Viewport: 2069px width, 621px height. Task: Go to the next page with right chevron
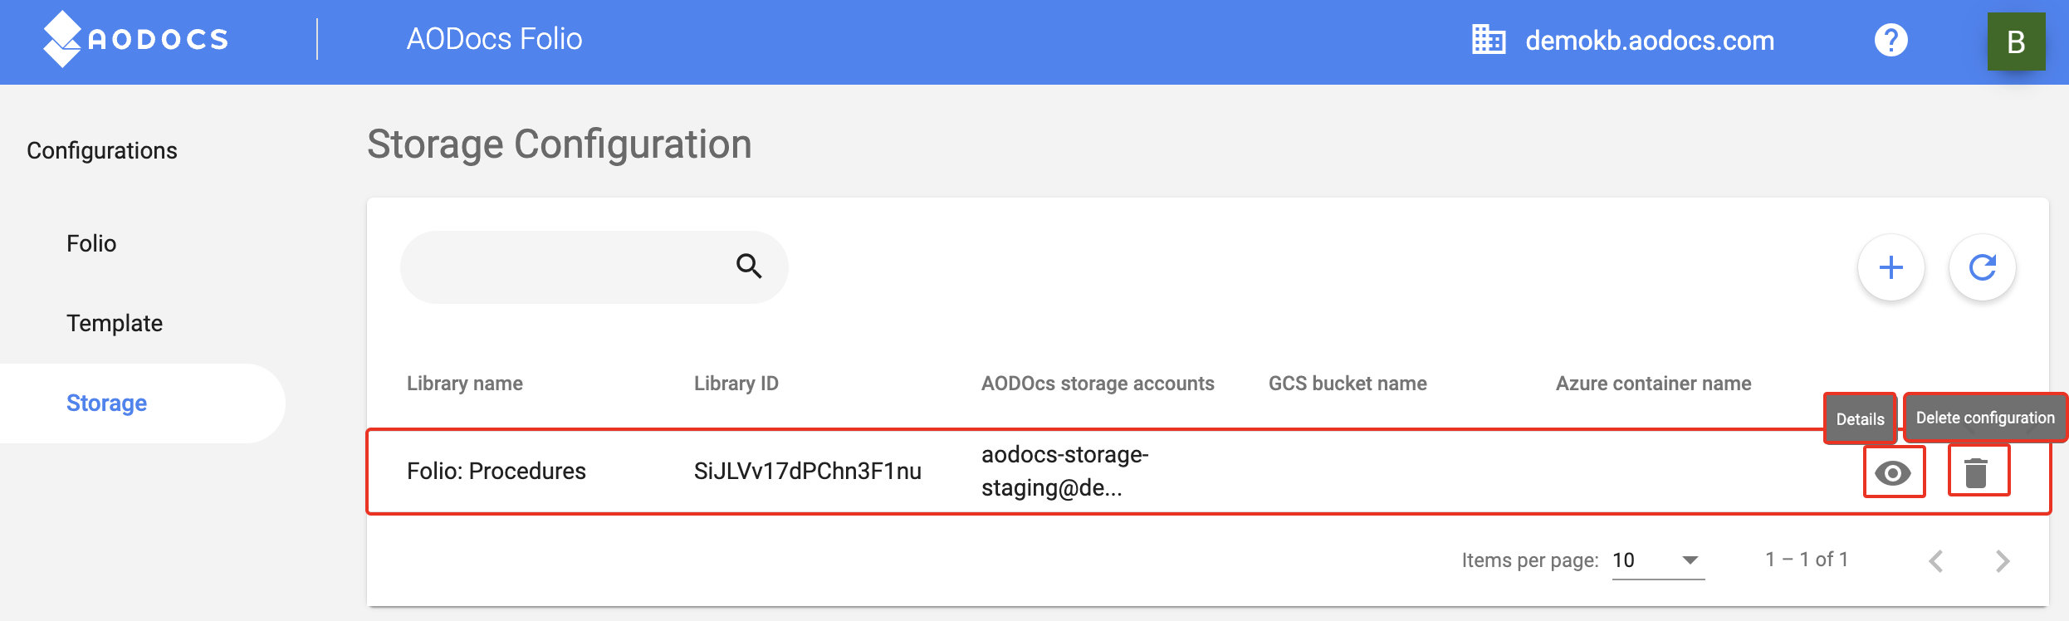pos(2002,560)
